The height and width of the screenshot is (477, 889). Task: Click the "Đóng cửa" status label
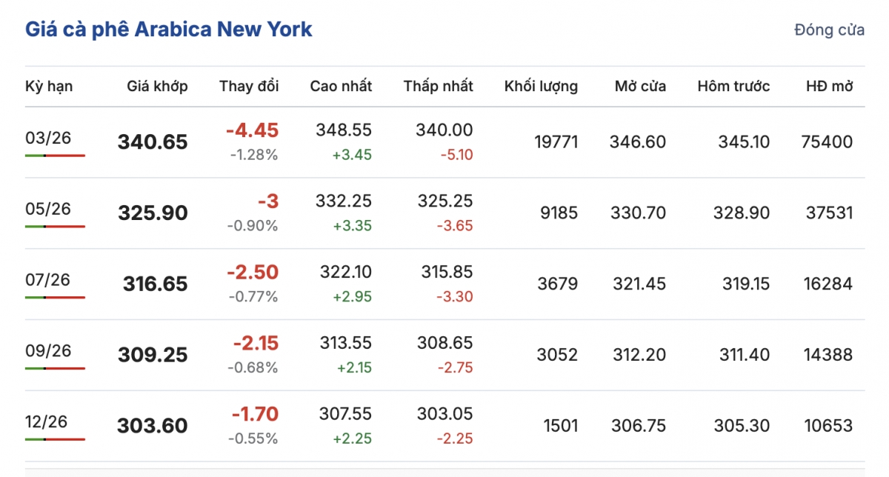(829, 30)
